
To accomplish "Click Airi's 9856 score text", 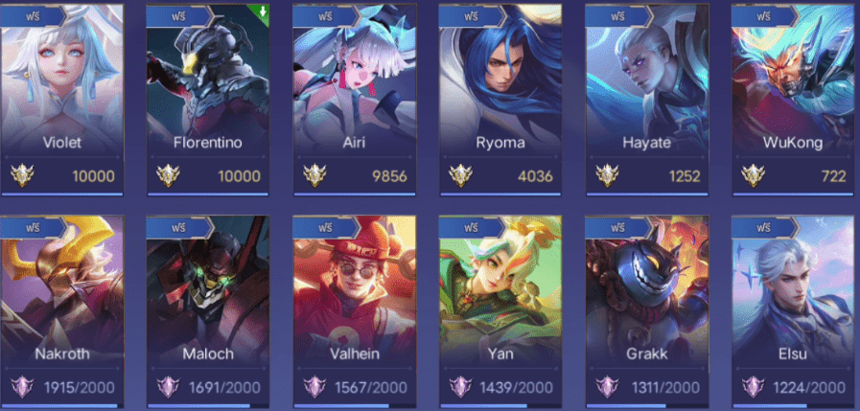I will click(x=389, y=176).
